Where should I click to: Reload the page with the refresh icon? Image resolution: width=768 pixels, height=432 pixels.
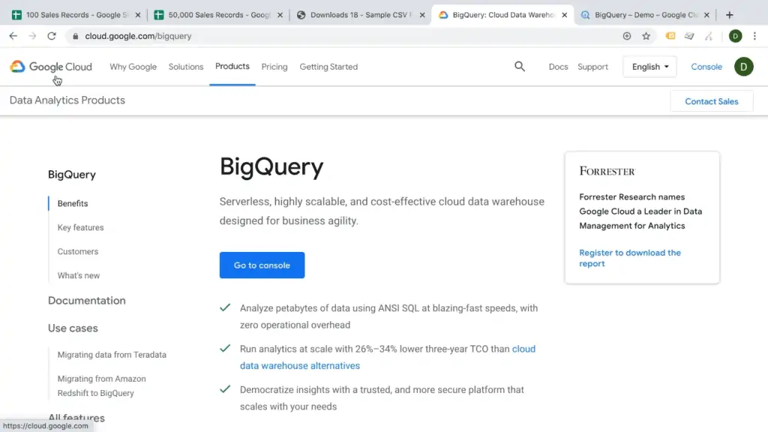point(51,36)
